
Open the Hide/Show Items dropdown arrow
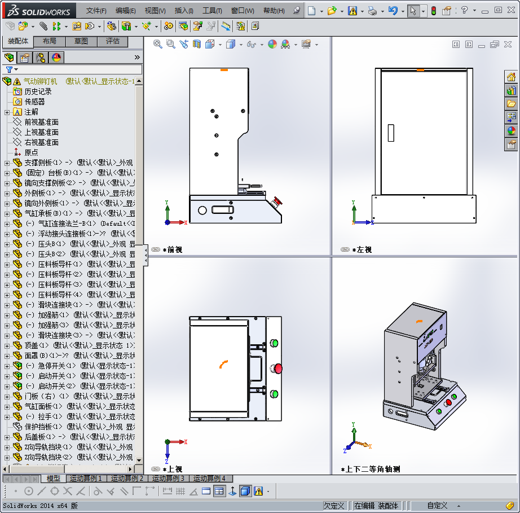(x=262, y=45)
